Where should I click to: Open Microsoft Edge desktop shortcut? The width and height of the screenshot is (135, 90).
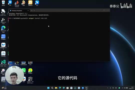pos(3,29)
